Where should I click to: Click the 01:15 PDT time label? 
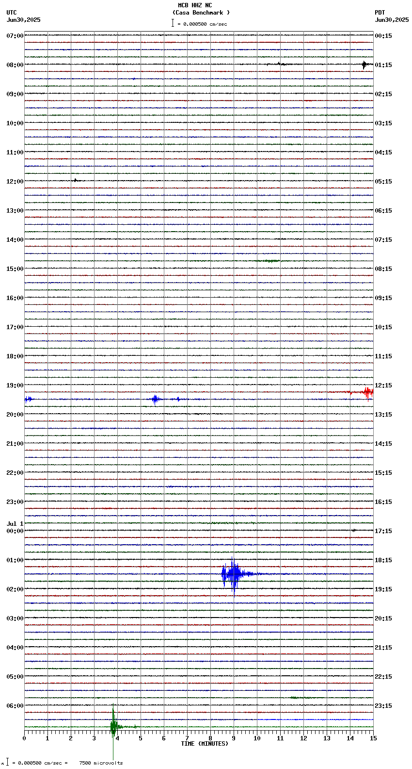(383, 65)
